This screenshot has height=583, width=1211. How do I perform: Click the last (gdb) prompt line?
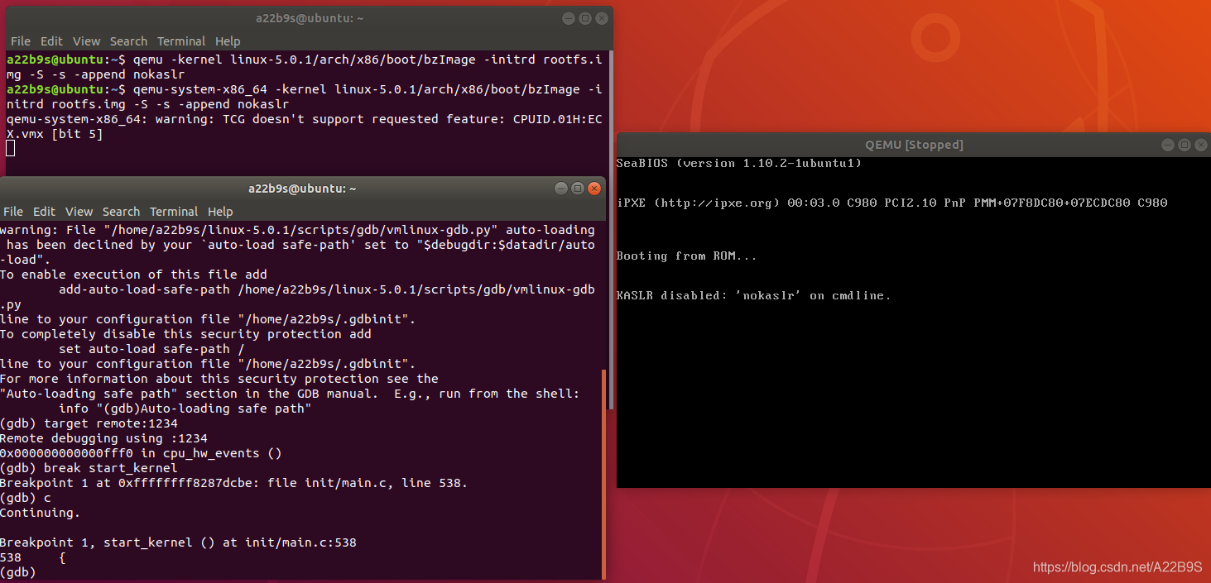pyautogui.click(x=17, y=572)
